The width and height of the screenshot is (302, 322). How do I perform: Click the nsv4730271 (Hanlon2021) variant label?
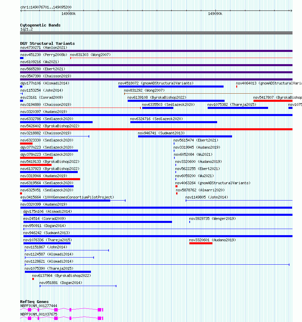point(44,48)
